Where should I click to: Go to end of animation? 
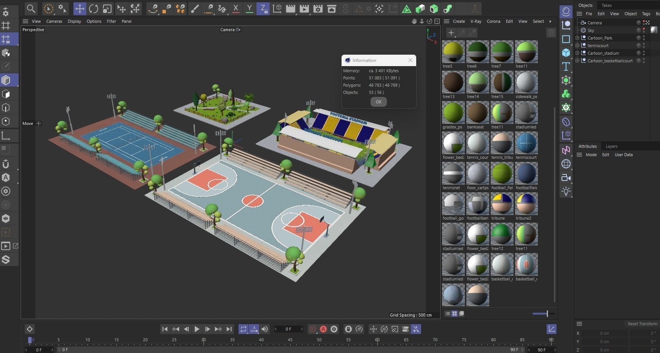click(x=229, y=329)
